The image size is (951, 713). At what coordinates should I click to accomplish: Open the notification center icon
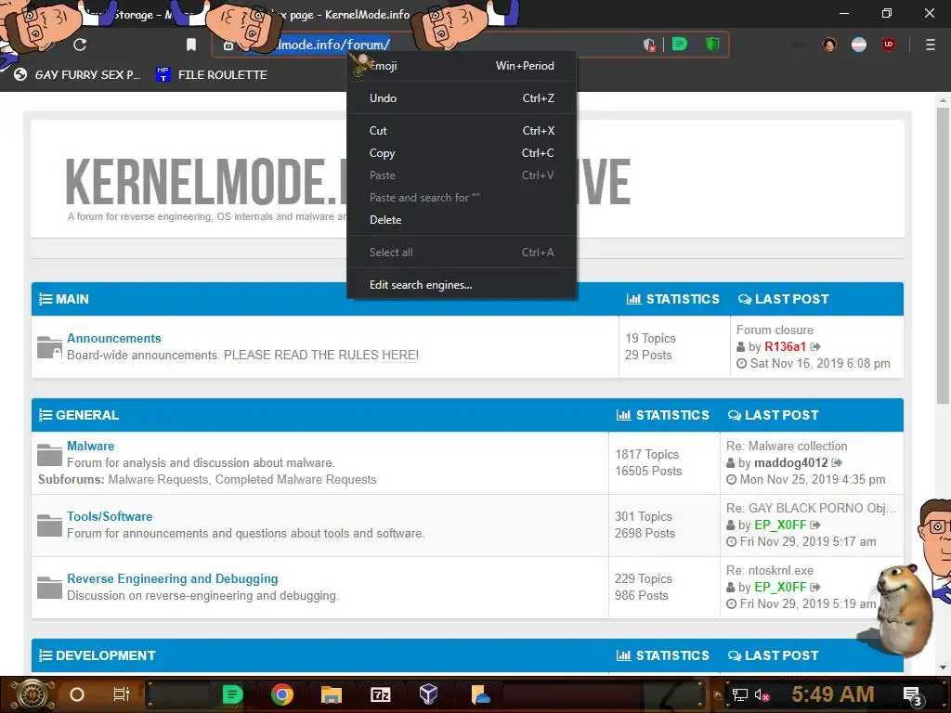tap(914, 696)
